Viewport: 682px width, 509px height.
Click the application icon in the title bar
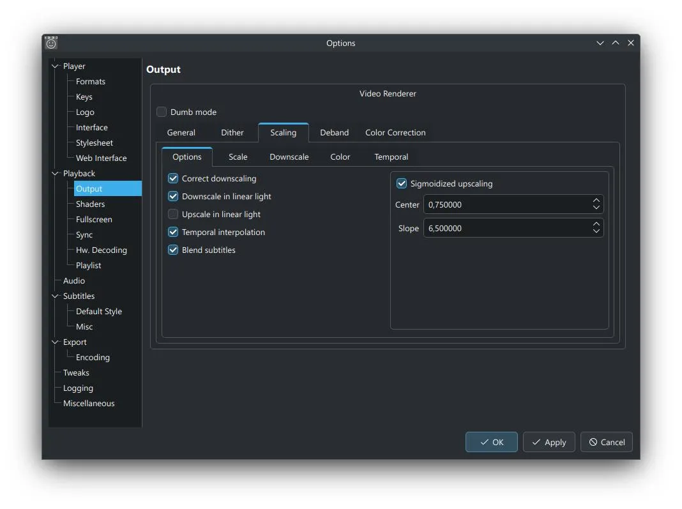click(51, 43)
